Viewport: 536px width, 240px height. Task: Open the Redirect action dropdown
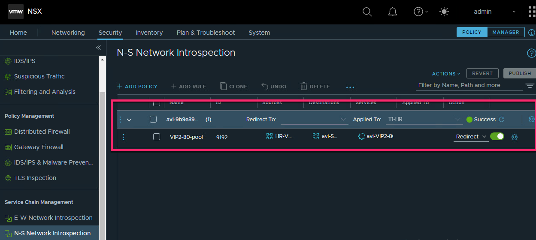coord(471,137)
